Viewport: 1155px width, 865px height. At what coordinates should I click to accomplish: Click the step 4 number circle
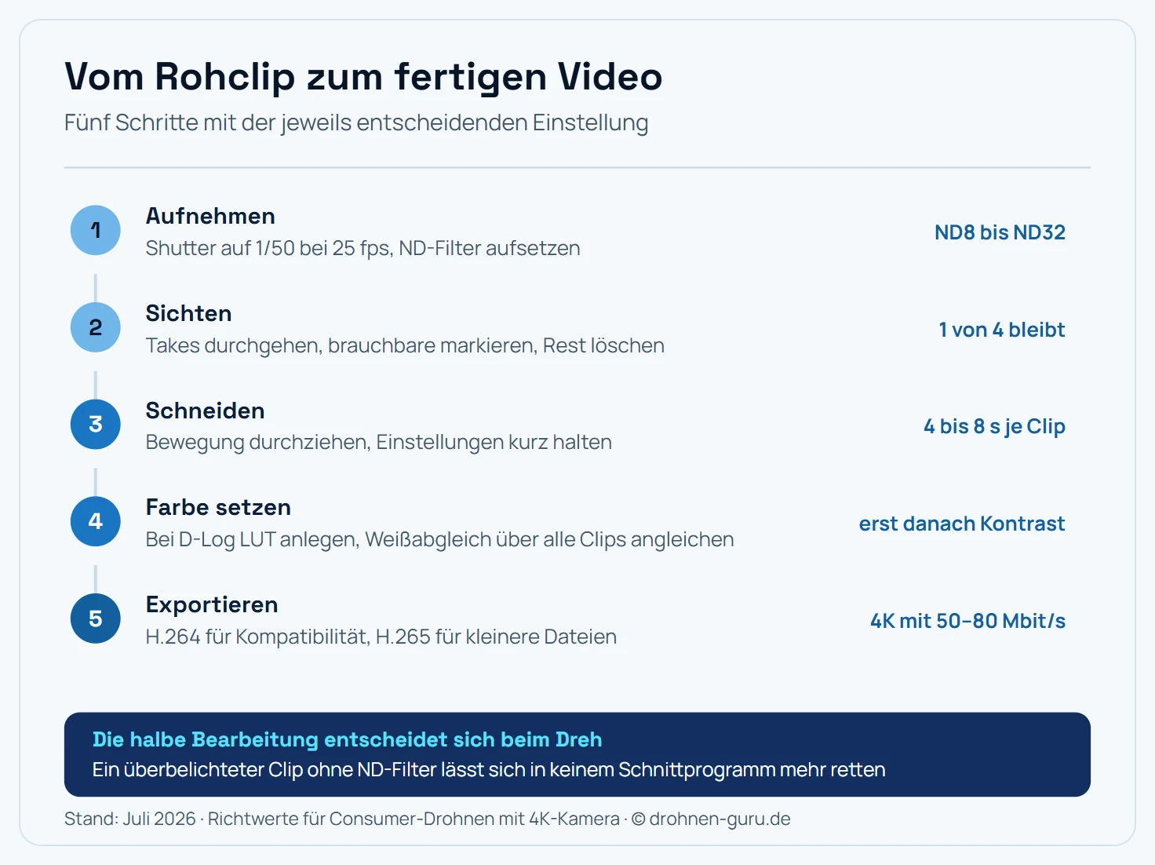pos(96,521)
